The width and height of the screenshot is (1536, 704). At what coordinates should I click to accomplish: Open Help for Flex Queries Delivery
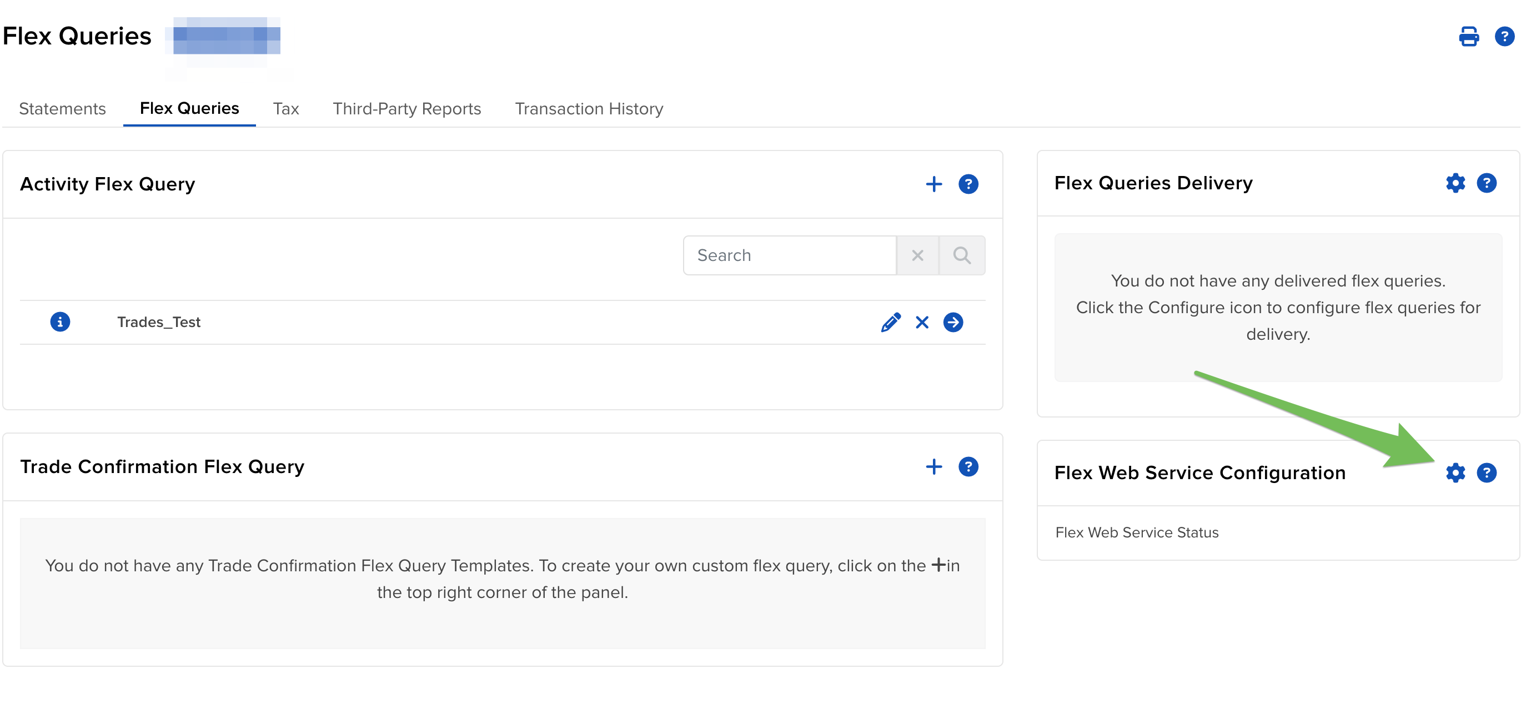click(1488, 183)
